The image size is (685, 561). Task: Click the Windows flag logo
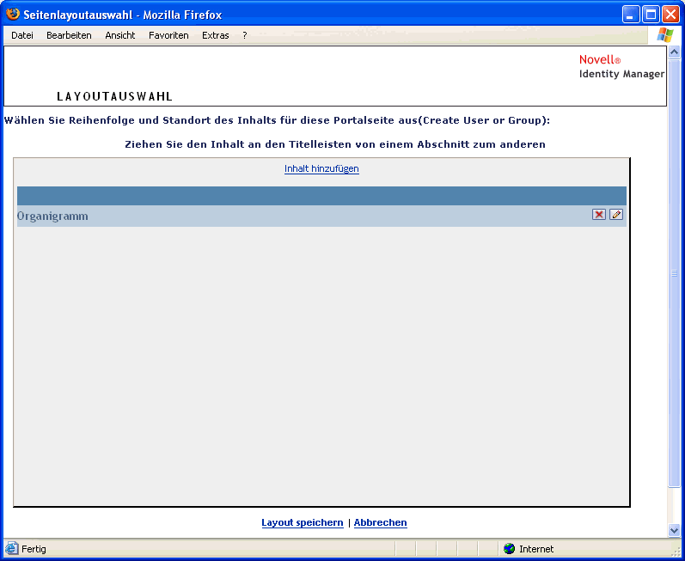(665, 35)
